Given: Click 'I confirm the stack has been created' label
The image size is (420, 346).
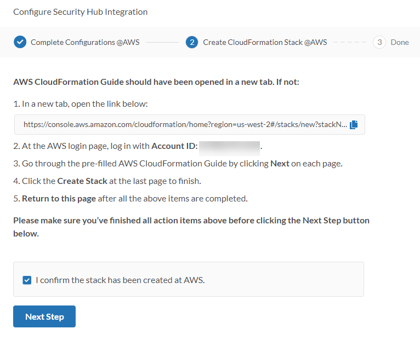Looking at the screenshot, I should [120, 280].
